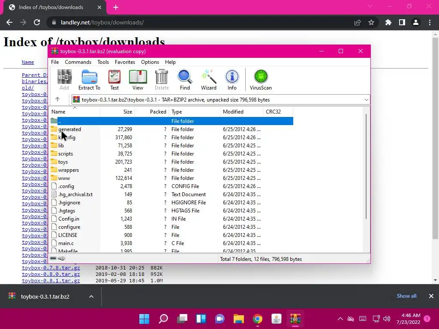Click toybox-0.3.1.tar.bz2 in downloads bar
The height and width of the screenshot is (329, 439).
point(45,296)
